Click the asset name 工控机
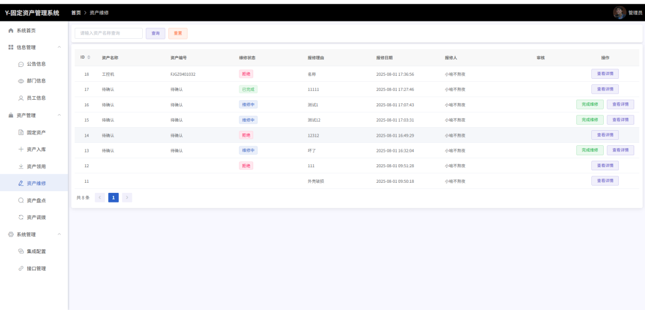The height and width of the screenshot is (310, 645). (107, 75)
